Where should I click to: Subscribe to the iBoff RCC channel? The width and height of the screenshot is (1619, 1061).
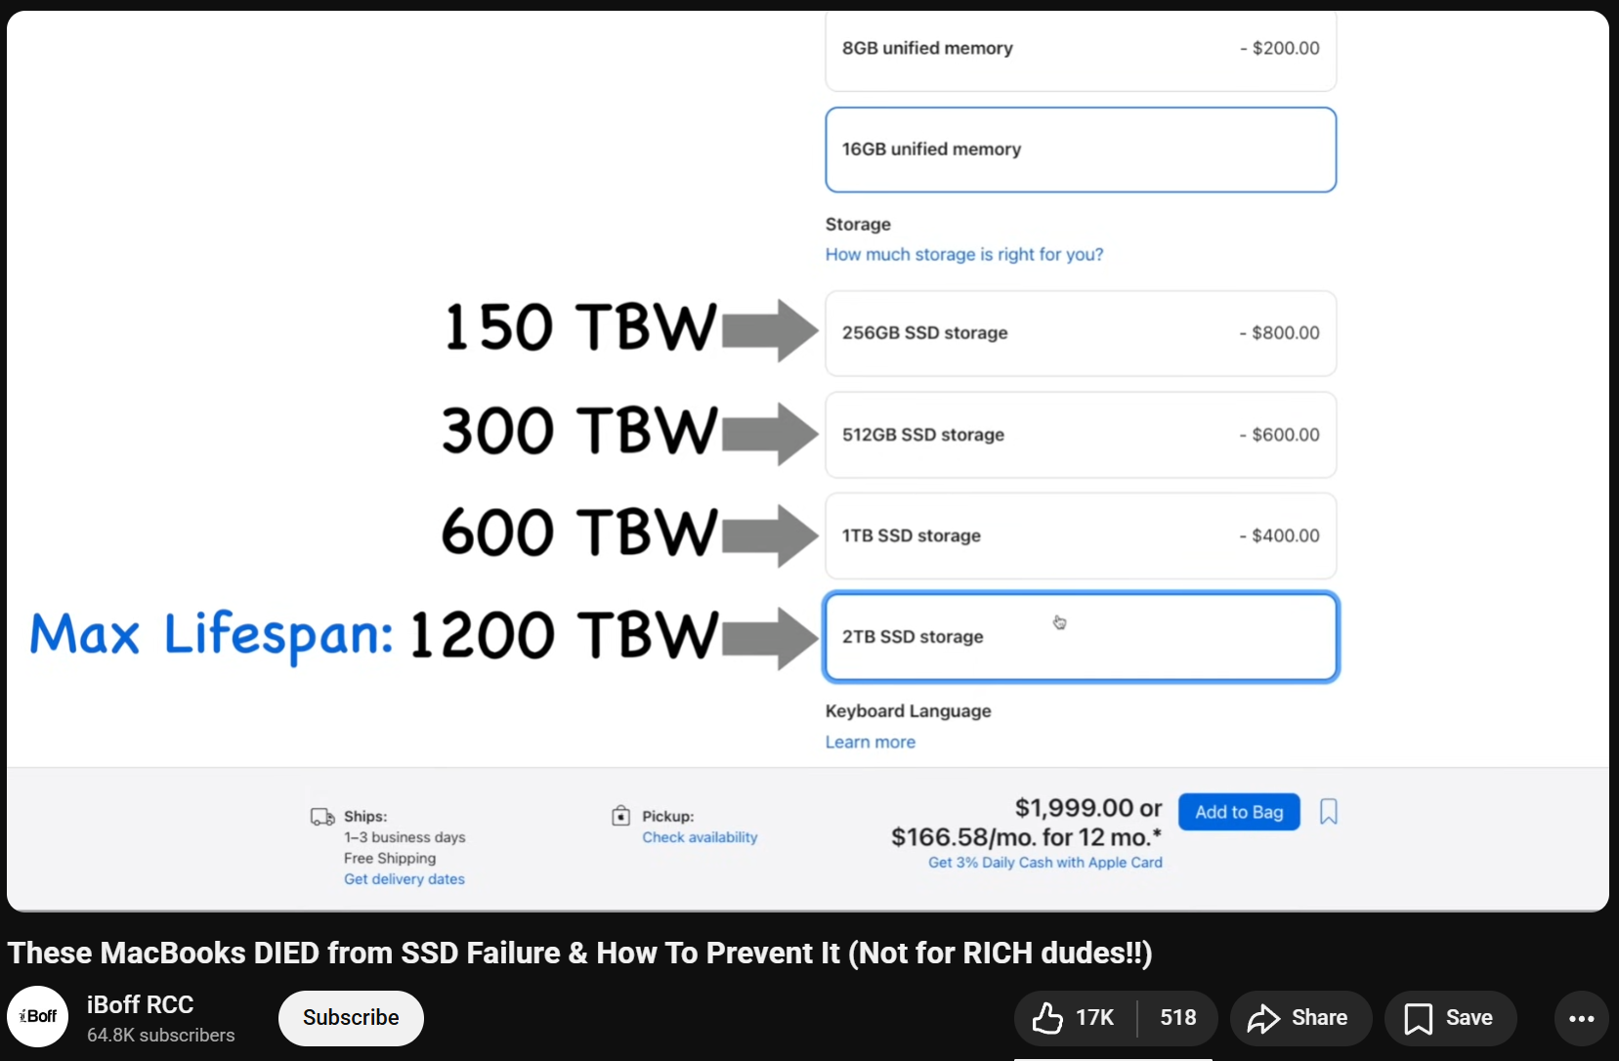click(x=351, y=1018)
